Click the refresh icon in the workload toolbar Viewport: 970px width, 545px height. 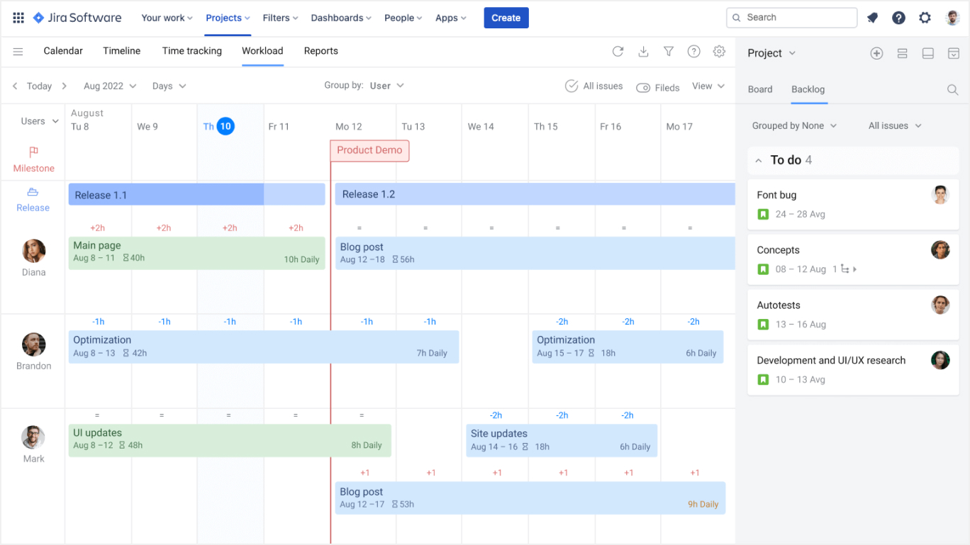click(x=618, y=51)
